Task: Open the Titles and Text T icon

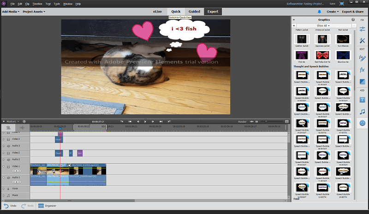Action: (362, 100)
